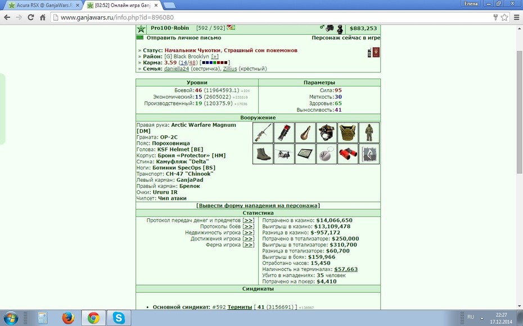Open the $57,663 terminal cash link
The image size is (523, 326).
[x=346, y=269]
